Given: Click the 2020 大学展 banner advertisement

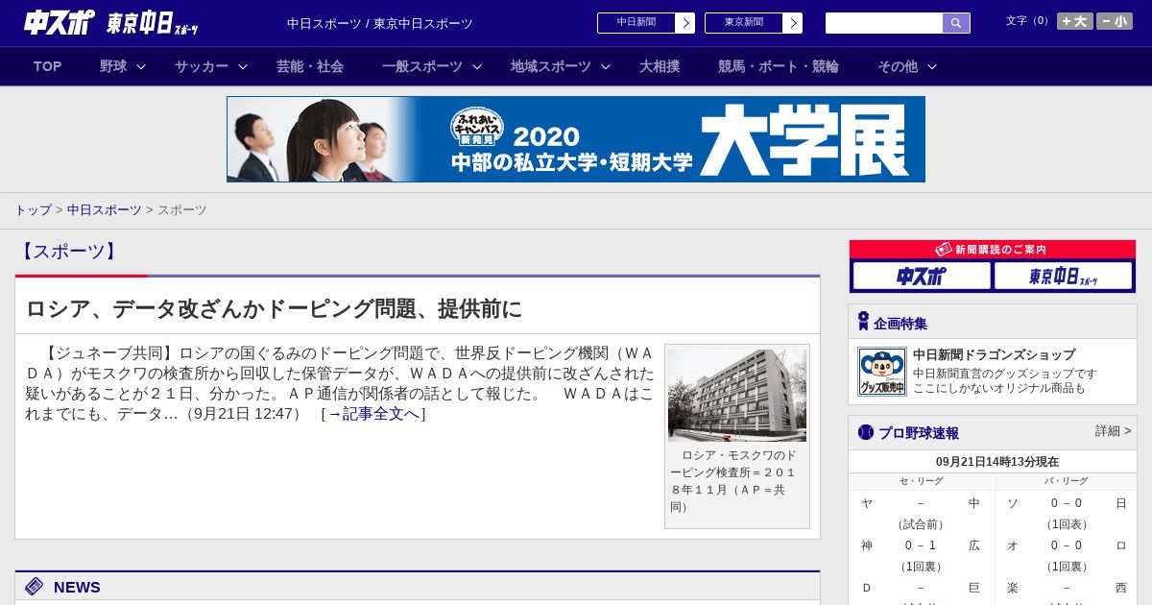Looking at the screenshot, I should (576, 139).
